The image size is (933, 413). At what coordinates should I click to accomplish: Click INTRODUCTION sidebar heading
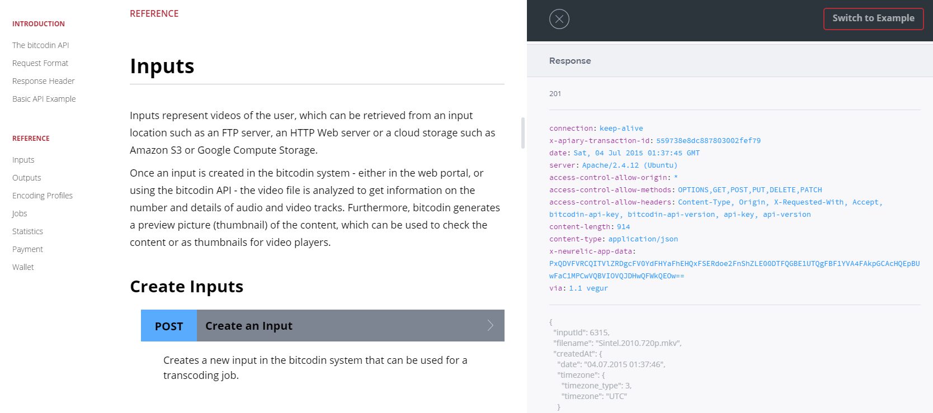tap(39, 24)
